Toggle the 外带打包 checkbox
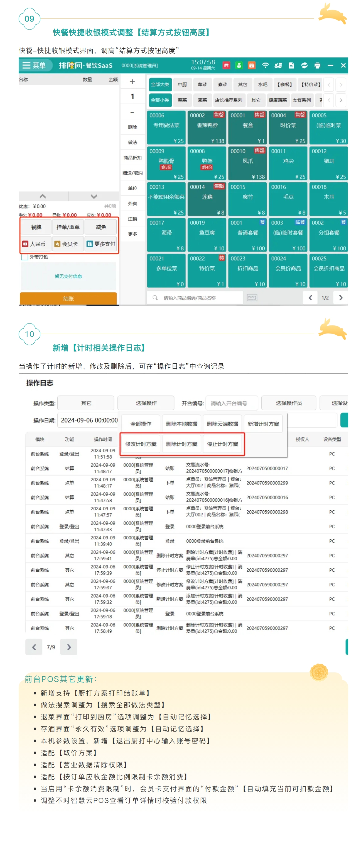 pos(24,257)
